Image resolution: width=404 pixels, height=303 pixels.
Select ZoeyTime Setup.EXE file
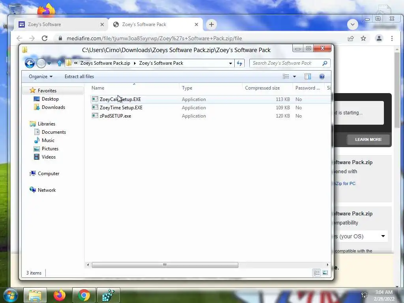click(x=121, y=108)
